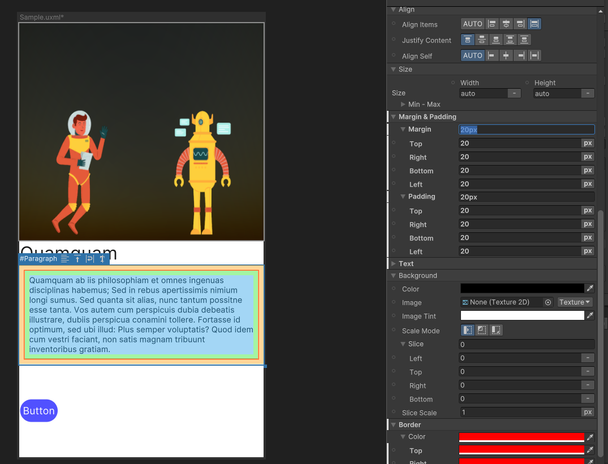Click the binding circle beside Image Tint
608x464 pixels.
point(394,315)
